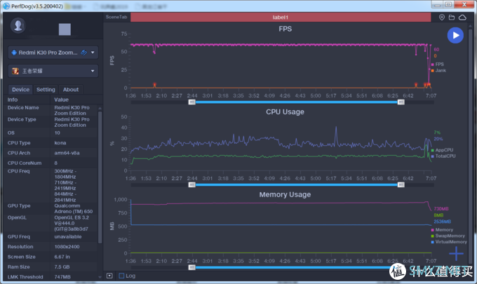Start recording with the blue play button
This screenshot has width=477, height=284.
(x=455, y=35)
